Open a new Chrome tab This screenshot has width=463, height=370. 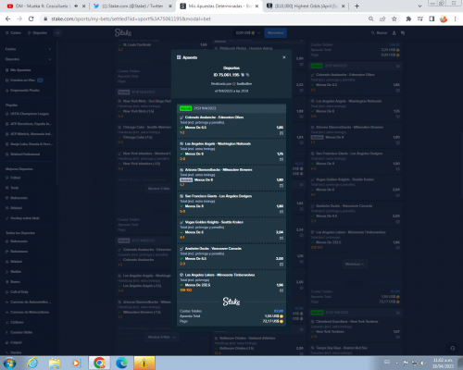click(357, 6)
